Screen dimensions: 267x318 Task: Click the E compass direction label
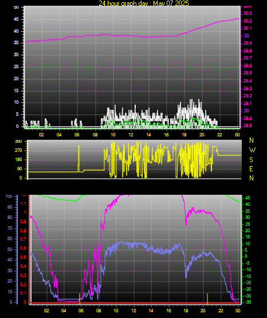coord(251,168)
